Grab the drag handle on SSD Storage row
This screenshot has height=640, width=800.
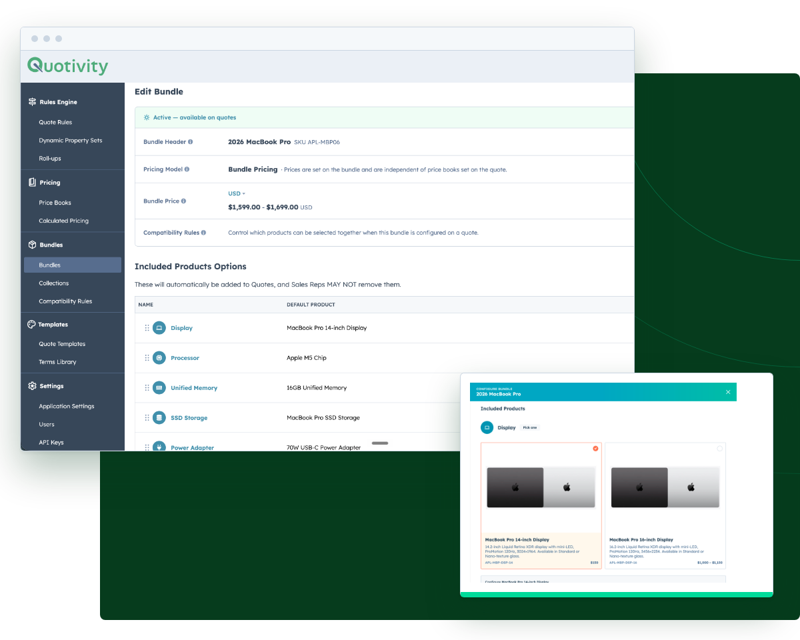click(147, 418)
